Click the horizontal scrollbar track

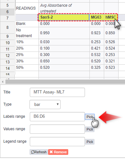(x=65, y=82)
